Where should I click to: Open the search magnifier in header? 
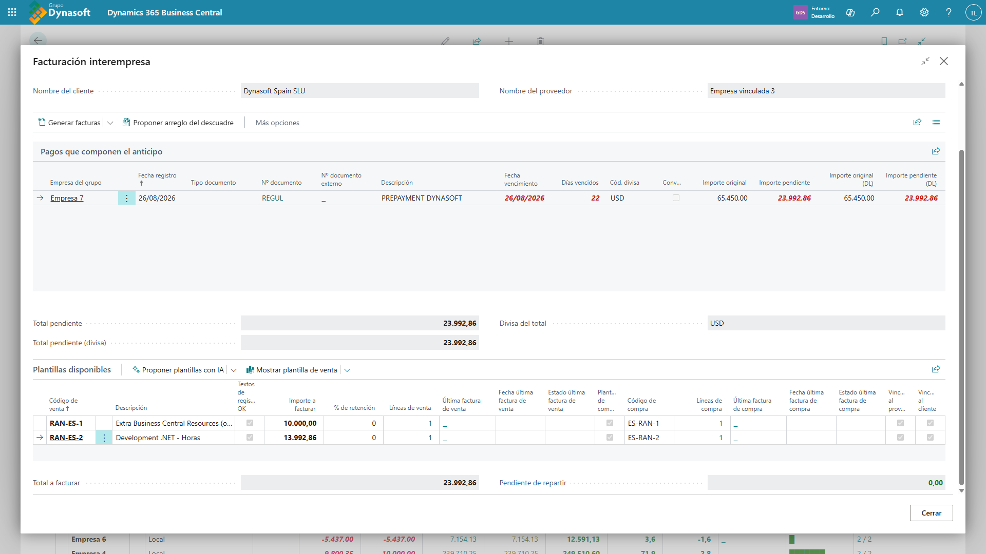[875, 12]
